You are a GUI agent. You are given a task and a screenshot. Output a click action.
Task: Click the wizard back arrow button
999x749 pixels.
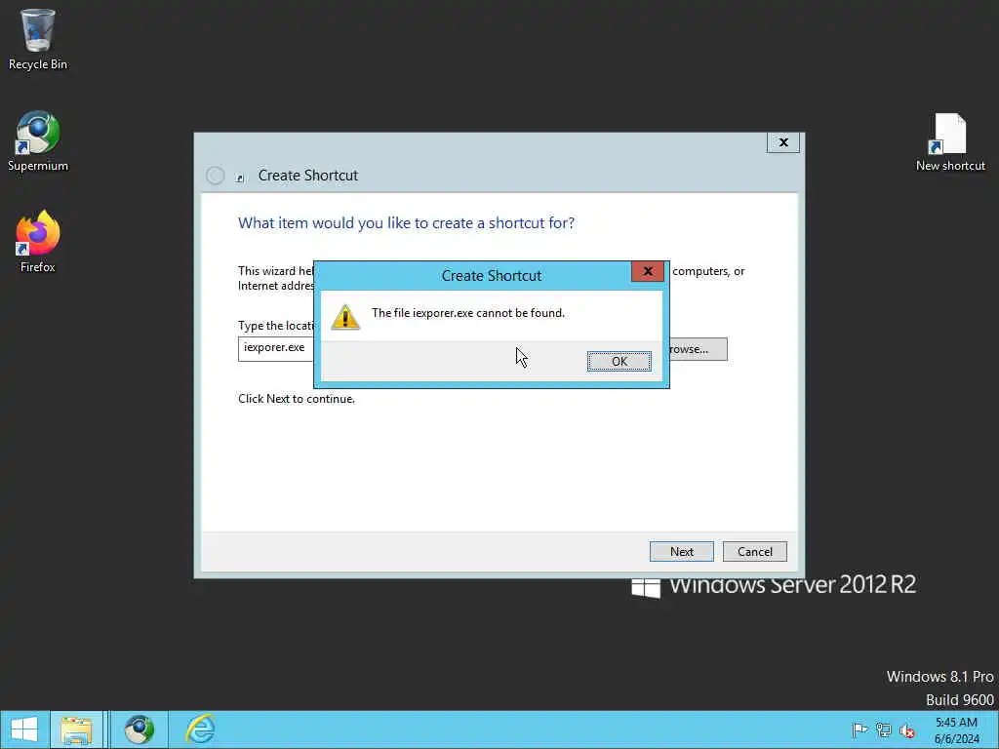coord(216,176)
